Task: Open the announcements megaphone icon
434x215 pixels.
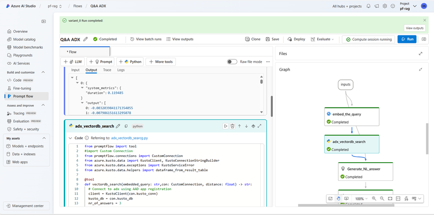Action: (376, 6)
